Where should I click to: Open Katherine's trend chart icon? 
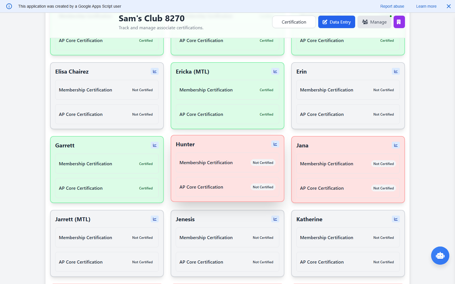(396, 219)
